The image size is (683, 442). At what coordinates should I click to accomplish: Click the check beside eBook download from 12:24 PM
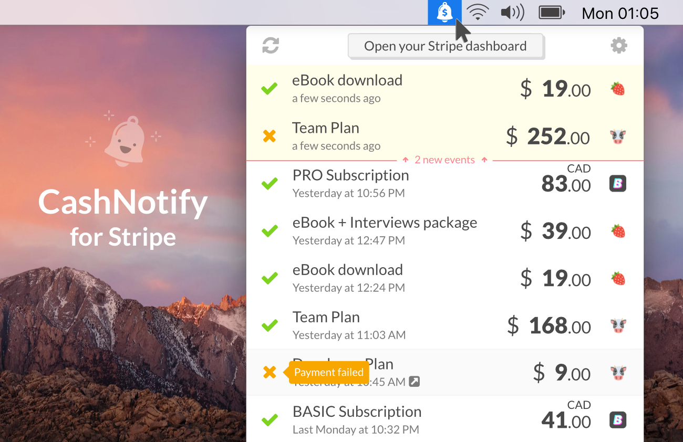point(270,278)
